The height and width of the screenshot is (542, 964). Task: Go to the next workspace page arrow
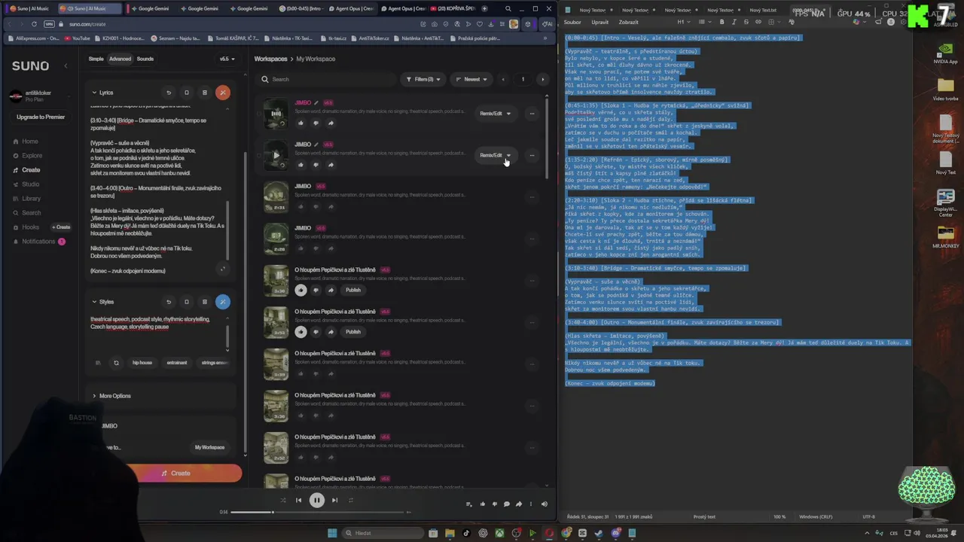[x=542, y=79]
